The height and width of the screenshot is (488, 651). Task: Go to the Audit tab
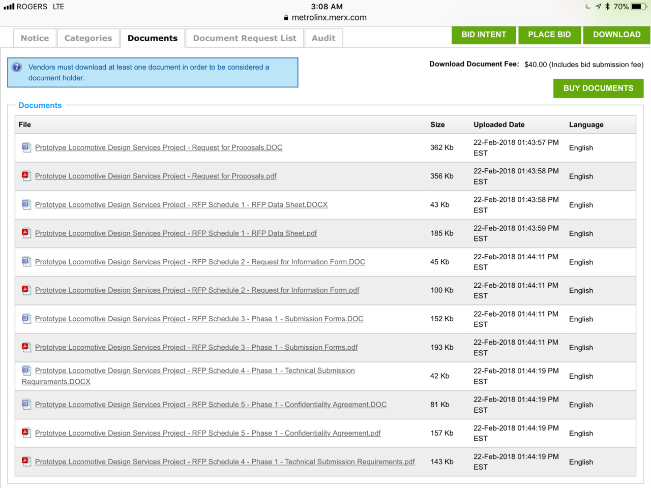pyautogui.click(x=323, y=38)
